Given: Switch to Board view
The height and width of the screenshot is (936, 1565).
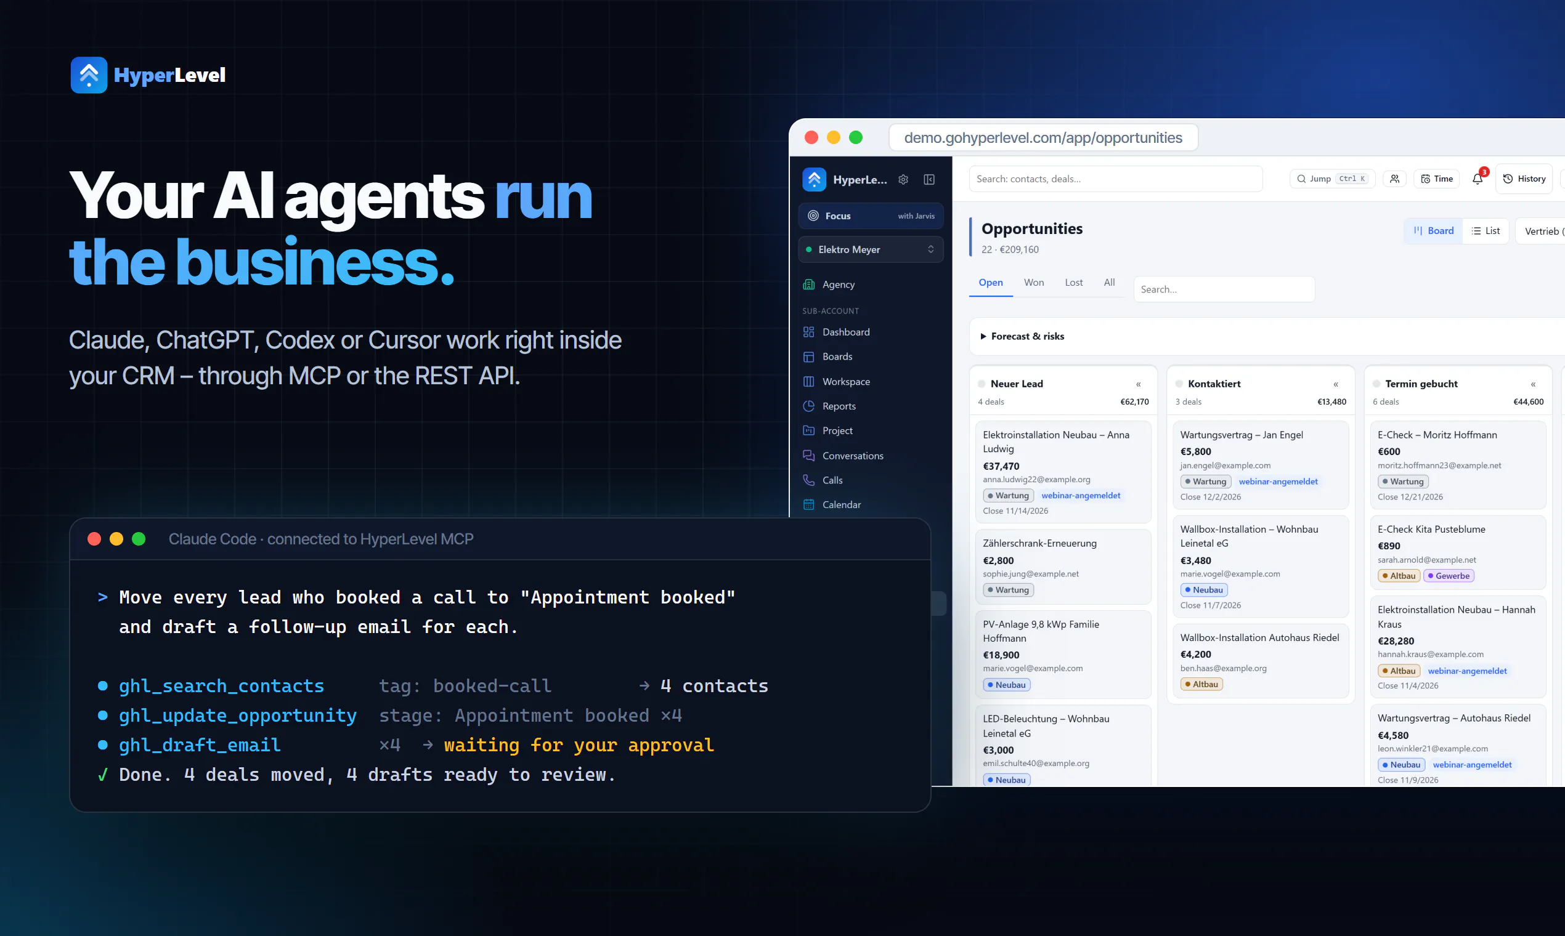Looking at the screenshot, I should (x=1433, y=231).
